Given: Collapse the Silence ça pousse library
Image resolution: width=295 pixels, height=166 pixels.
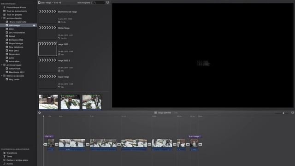Looking at the screenshot, I should tap(2, 76).
